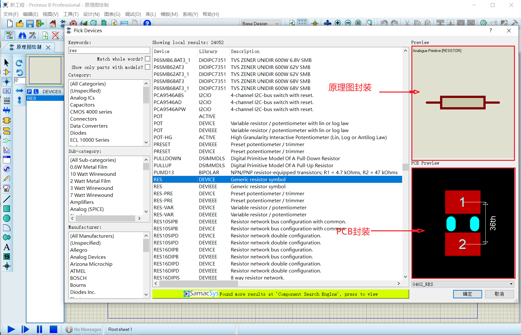Select the Probe mode tool
Viewport: 521px width, 335px height.
(x=6, y=179)
